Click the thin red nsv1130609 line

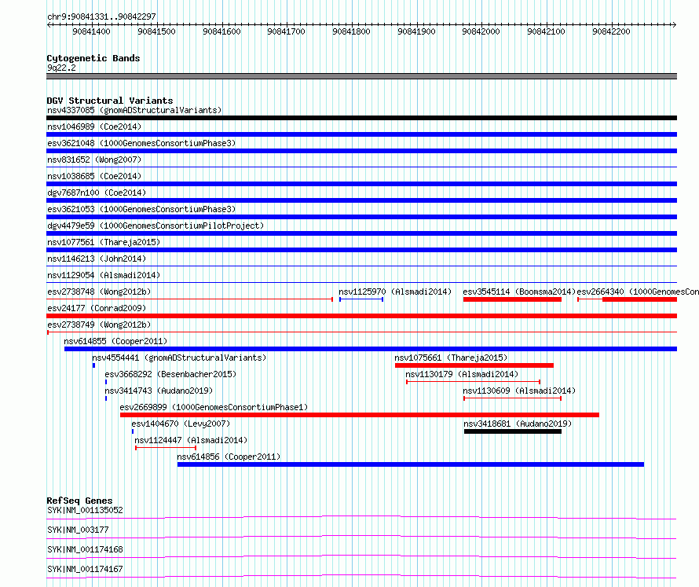coord(512,398)
